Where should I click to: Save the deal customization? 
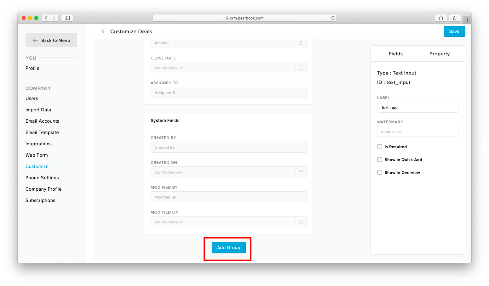coord(454,31)
